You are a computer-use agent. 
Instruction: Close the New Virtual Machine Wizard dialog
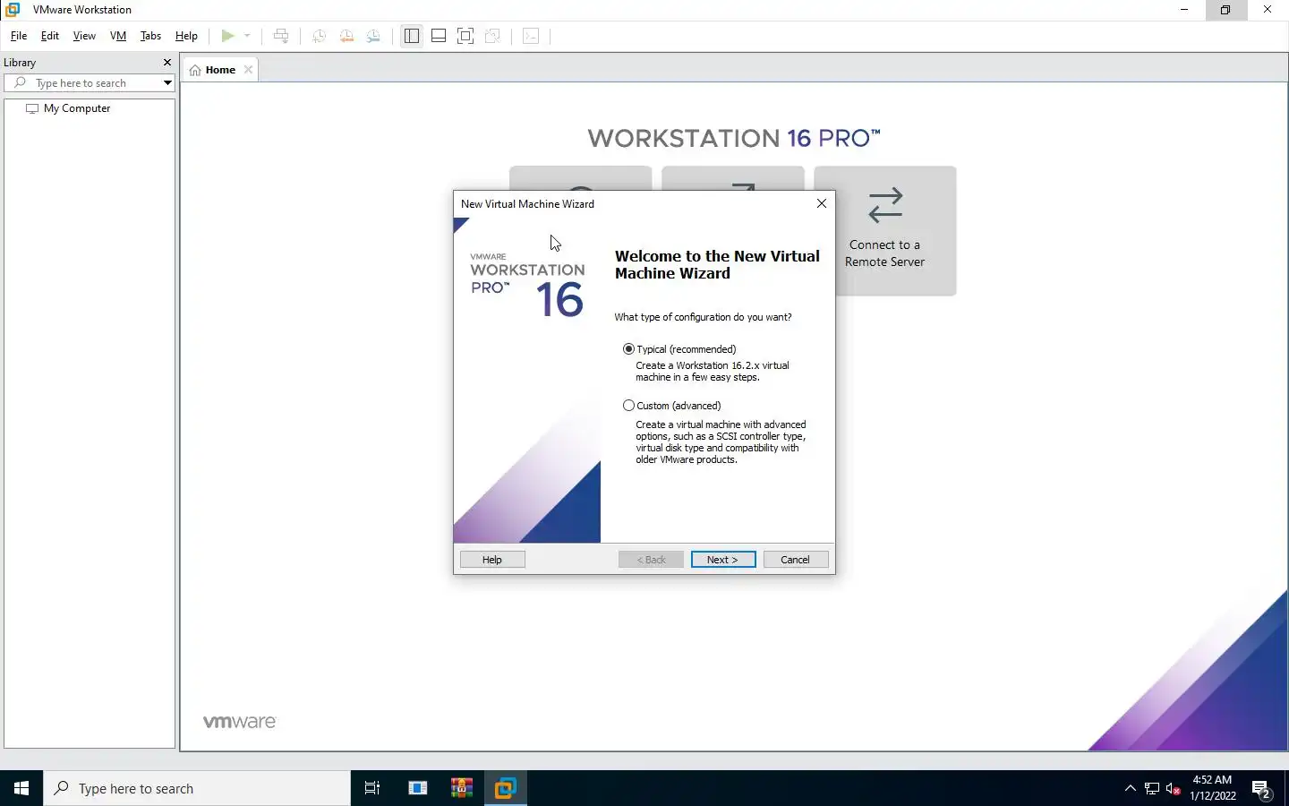click(x=822, y=203)
